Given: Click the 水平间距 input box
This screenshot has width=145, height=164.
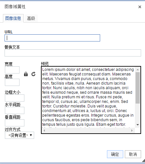Looking at the screenshot, I should tap(15, 110).
